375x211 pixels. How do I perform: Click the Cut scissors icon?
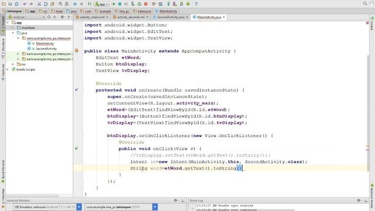[39, 4]
